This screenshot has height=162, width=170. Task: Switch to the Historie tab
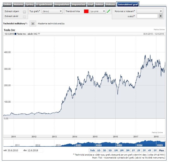pyautogui.click(x=18, y=5)
